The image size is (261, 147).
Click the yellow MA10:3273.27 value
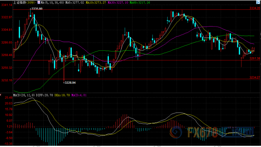pos(96,2)
